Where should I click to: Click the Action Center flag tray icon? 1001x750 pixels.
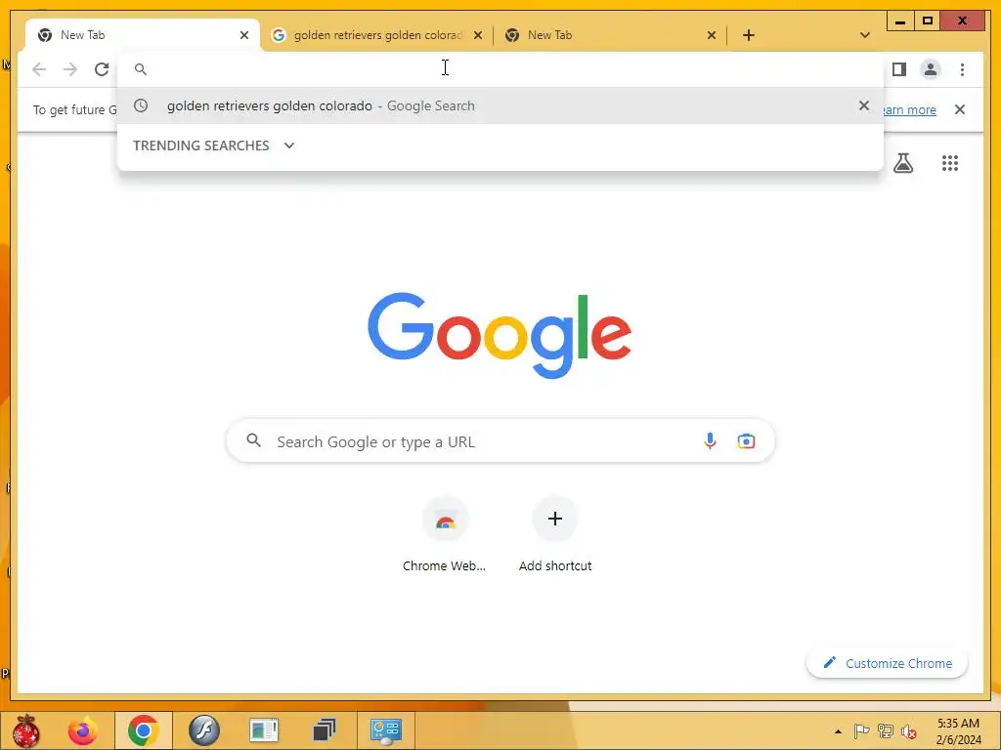pyautogui.click(x=861, y=731)
